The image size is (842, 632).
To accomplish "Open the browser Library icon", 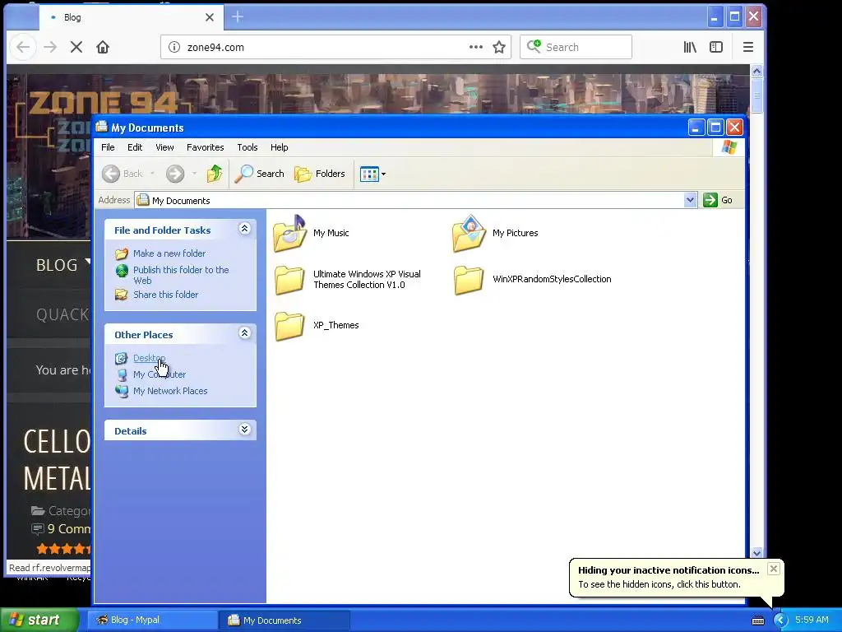I will pyautogui.click(x=690, y=47).
